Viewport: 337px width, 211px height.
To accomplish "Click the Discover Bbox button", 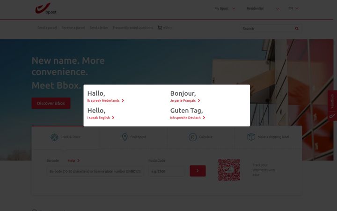I will pyautogui.click(x=51, y=103).
